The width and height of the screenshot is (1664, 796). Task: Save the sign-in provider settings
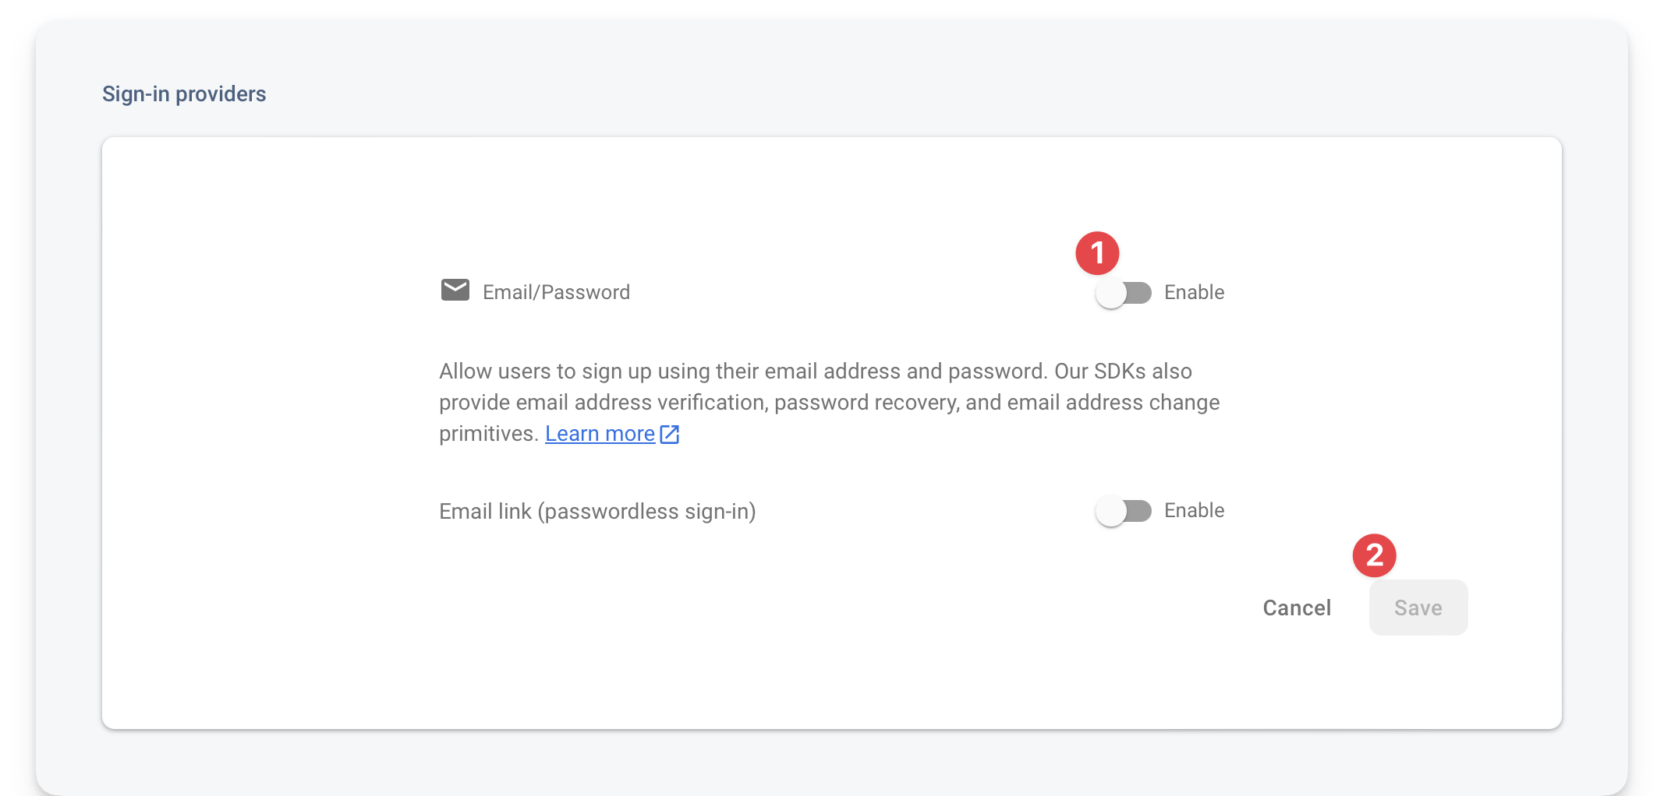tap(1418, 608)
